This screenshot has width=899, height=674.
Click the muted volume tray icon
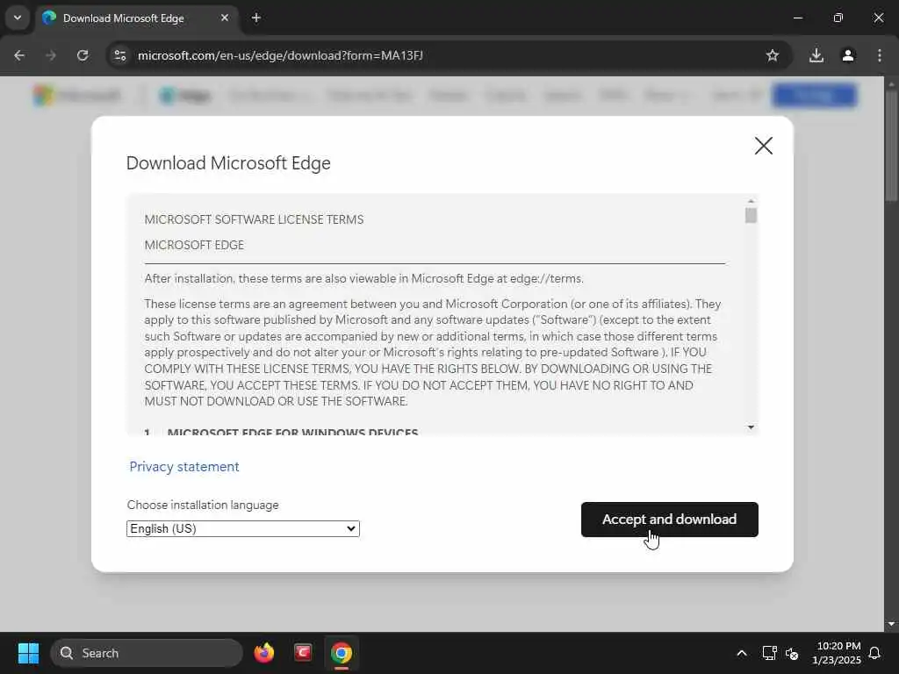click(x=792, y=653)
